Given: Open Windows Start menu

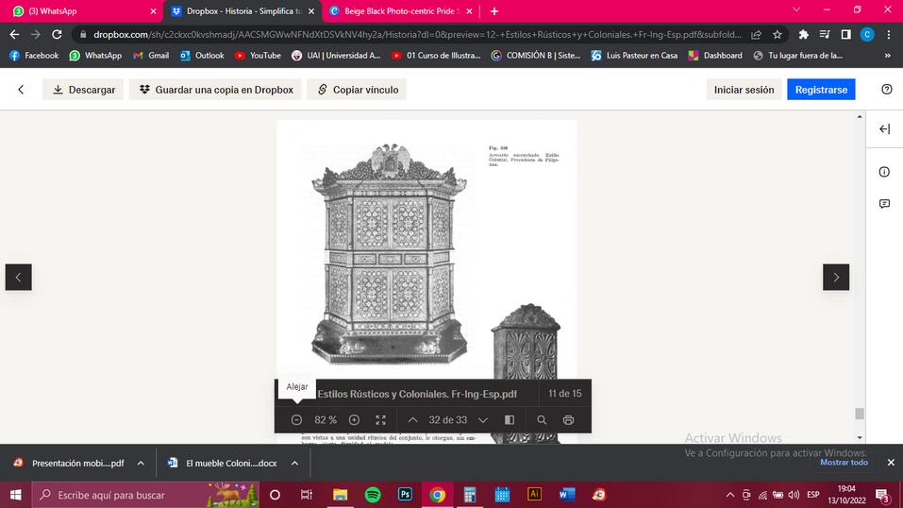Looking at the screenshot, I should [x=15, y=495].
